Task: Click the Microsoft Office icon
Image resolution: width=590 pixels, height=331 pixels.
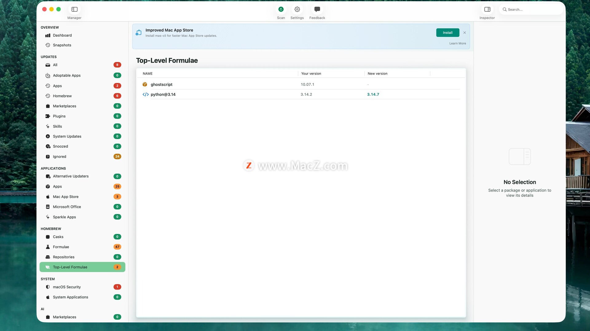Action: click(x=48, y=207)
